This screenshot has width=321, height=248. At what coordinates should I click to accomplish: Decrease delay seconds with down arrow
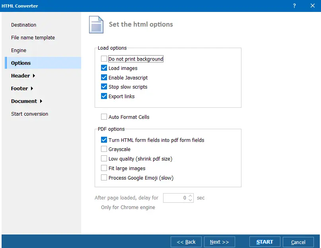click(191, 200)
